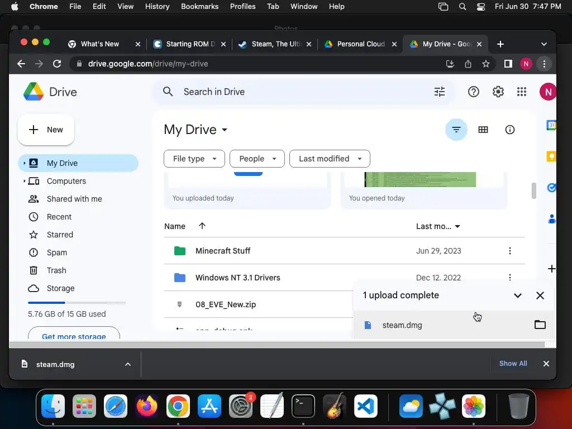Open Terminal from the Dock

303,406
